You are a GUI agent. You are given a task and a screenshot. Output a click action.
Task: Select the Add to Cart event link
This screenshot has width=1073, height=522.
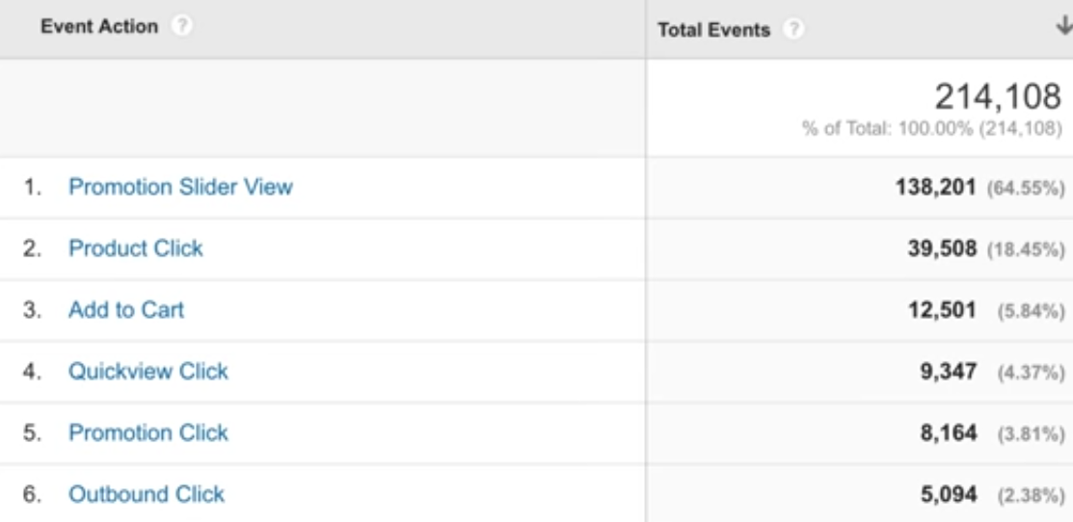(126, 309)
